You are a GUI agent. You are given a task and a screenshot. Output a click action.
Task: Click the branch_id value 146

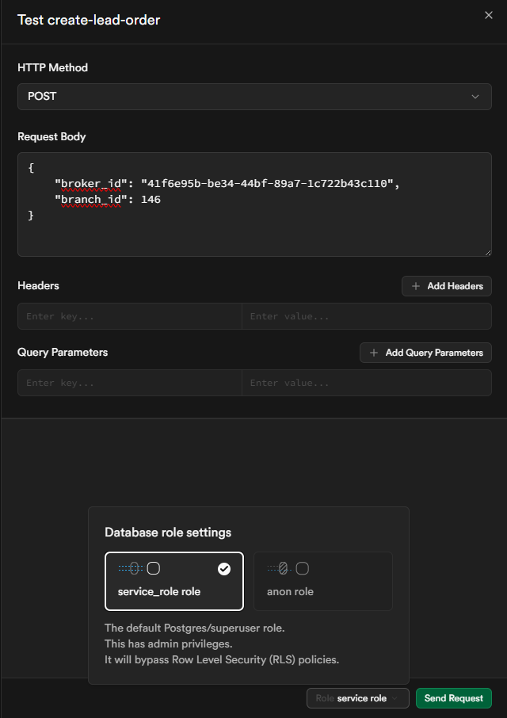151,200
